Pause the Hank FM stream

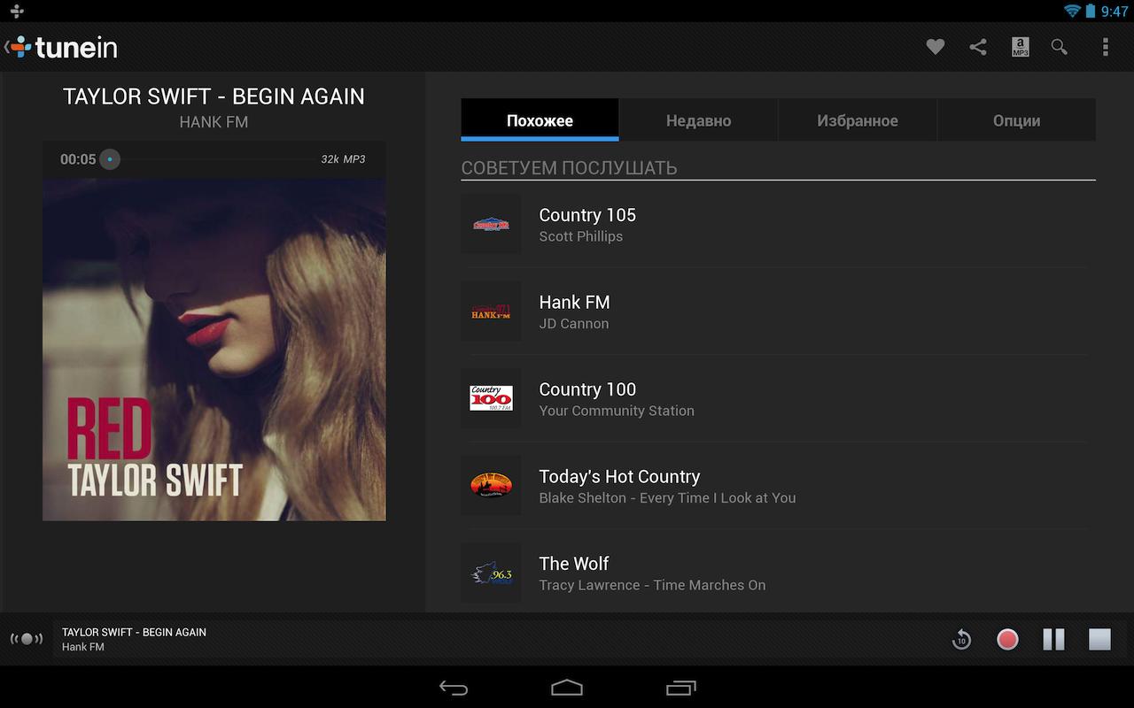pyautogui.click(x=1053, y=639)
